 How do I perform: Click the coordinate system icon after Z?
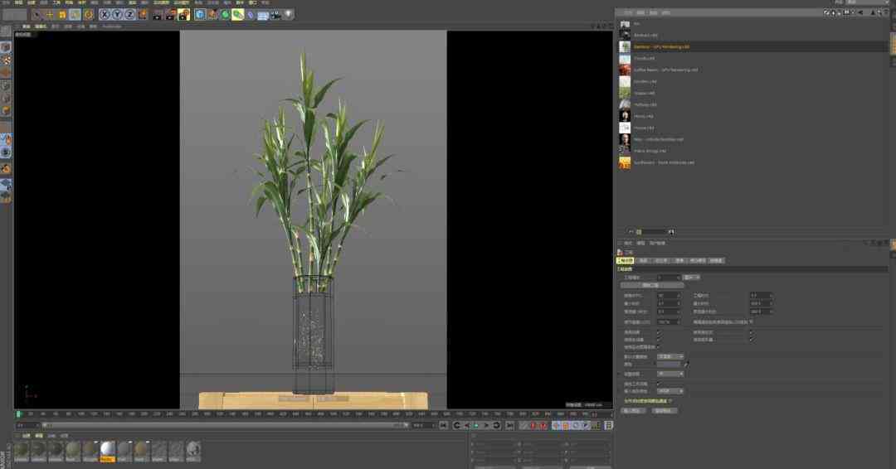(143, 15)
